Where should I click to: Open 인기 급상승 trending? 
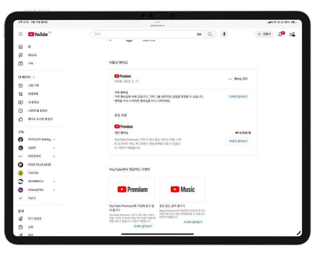[x=35, y=218]
